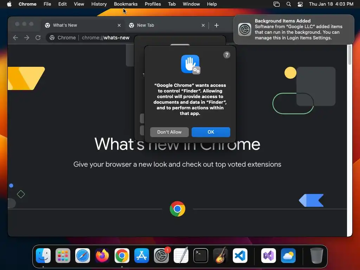The height and width of the screenshot is (270, 360).
Task: Open the Weather app in Dock
Action: click(288, 256)
